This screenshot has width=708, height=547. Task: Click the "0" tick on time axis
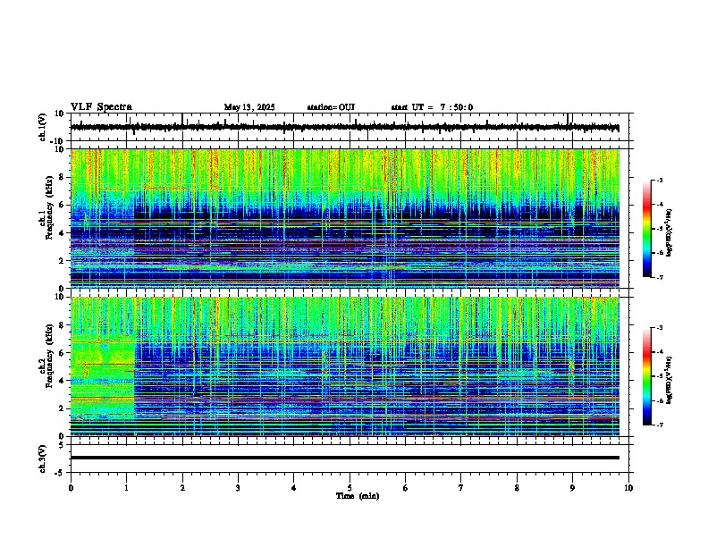click(x=71, y=488)
